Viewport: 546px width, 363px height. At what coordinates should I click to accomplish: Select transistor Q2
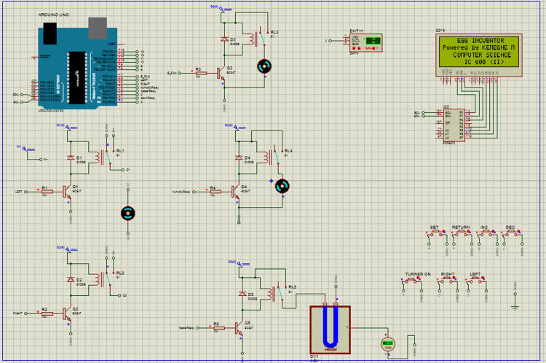[67, 313]
